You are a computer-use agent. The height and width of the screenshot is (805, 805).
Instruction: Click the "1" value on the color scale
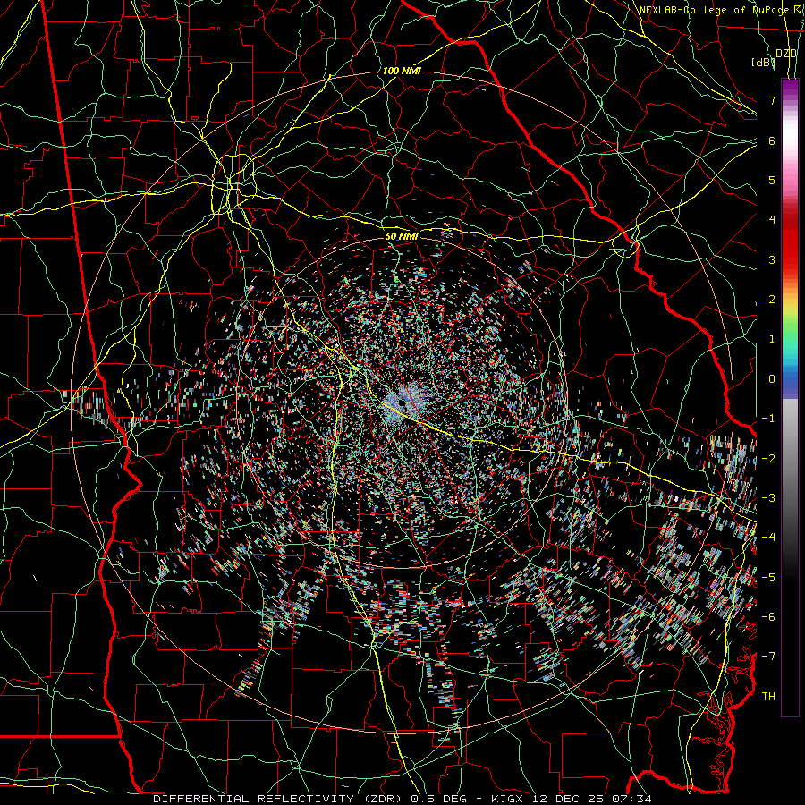(772, 339)
